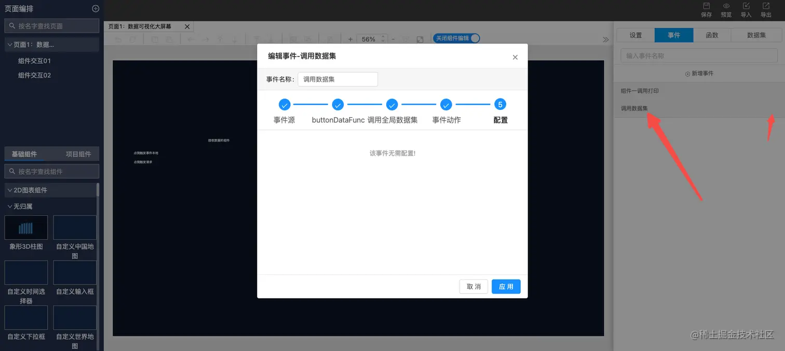The height and width of the screenshot is (351, 785).
Task: Click the 输入事件名称 search field
Action: 699,55
